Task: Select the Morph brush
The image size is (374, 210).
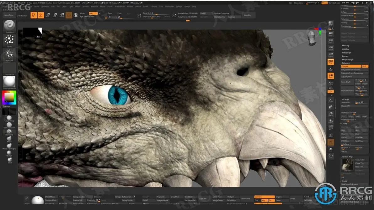Action: pyautogui.click(x=9, y=153)
